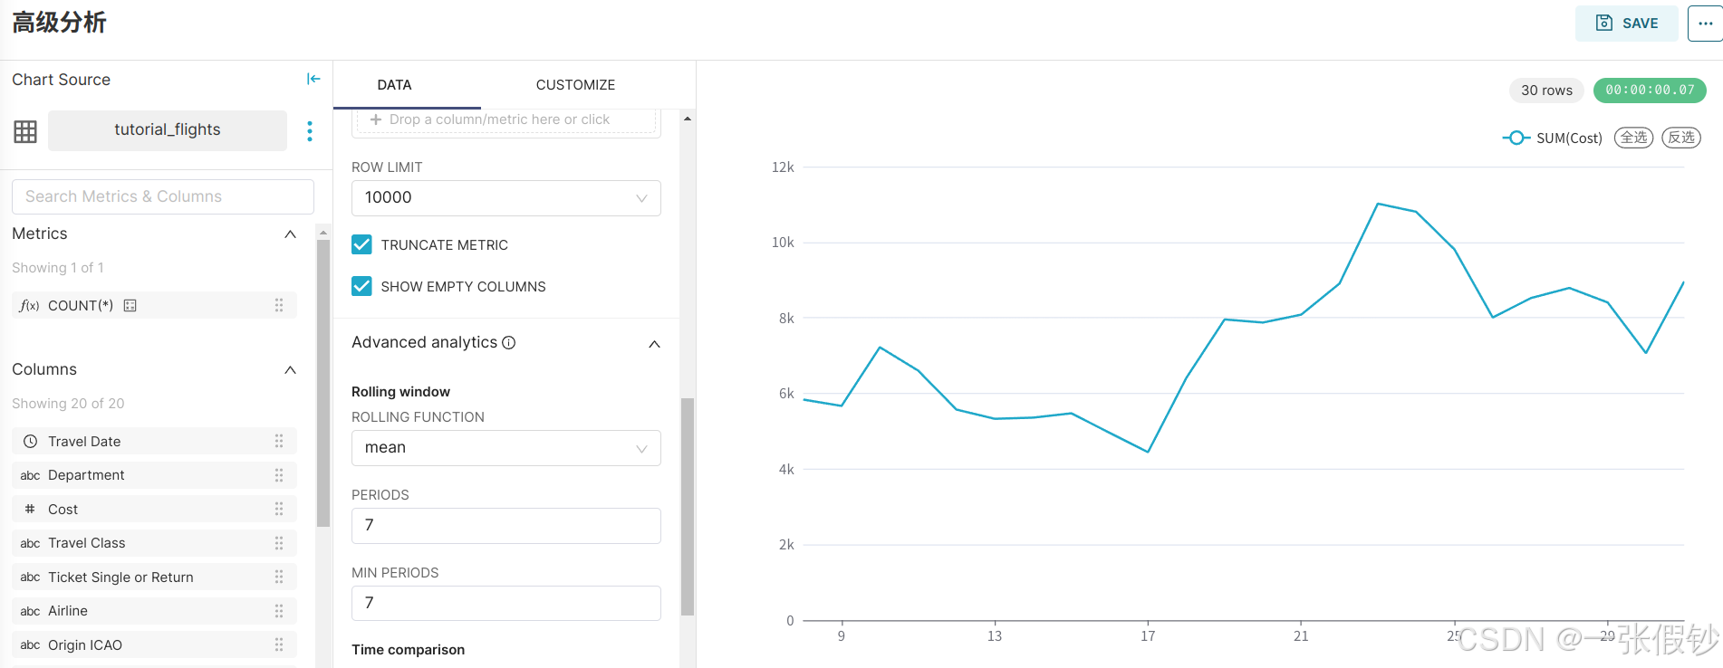Uncheck the Truncate Metric checkbox
Viewport: 1723px width, 668px height.
(361, 245)
